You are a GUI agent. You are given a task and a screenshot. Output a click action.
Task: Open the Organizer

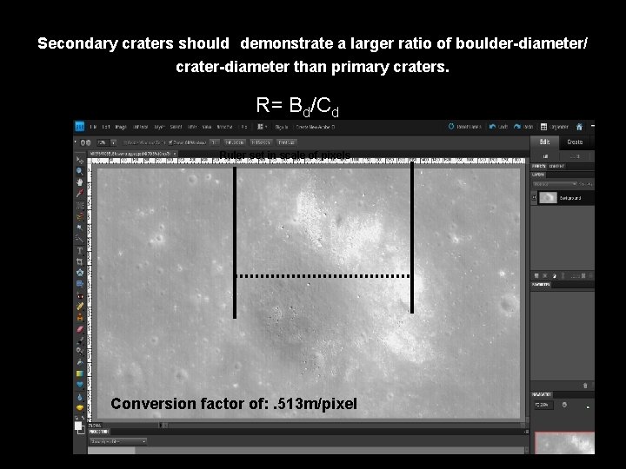click(555, 127)
